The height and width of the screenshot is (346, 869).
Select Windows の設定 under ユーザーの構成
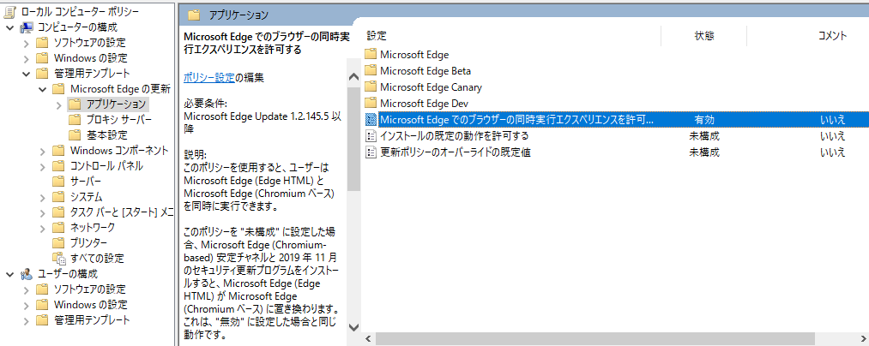(90, 305)
